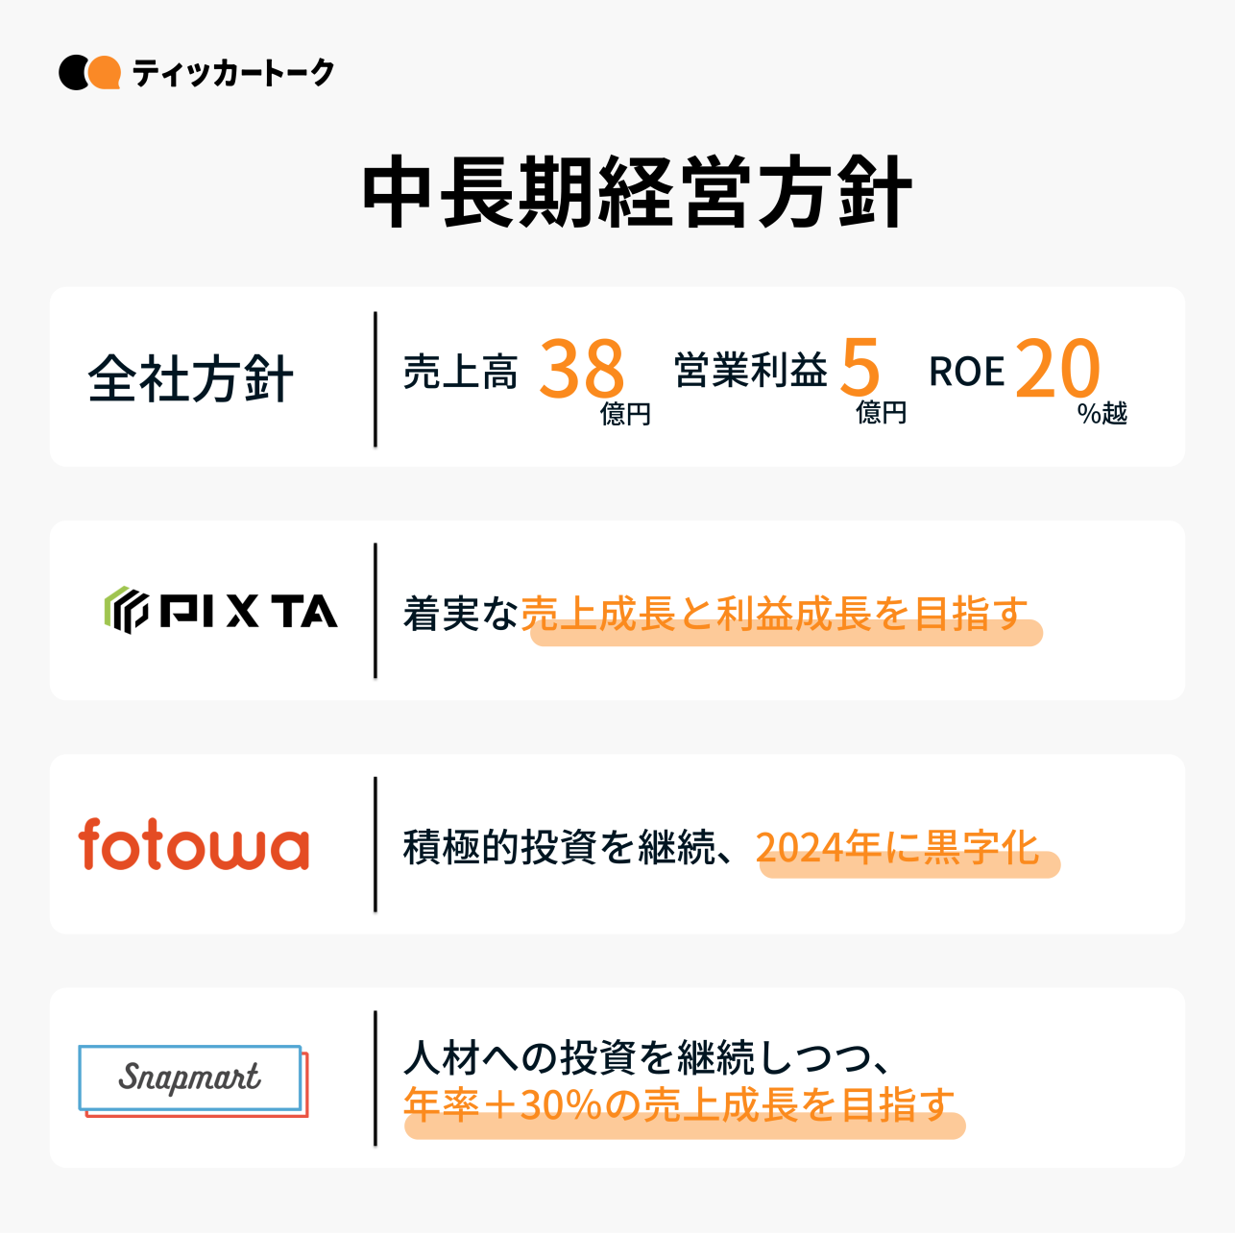Click the ティッカートーク brand name text
Image resolution: width=1235 pixels, height=1235 pixels.
tap(233, 73)
